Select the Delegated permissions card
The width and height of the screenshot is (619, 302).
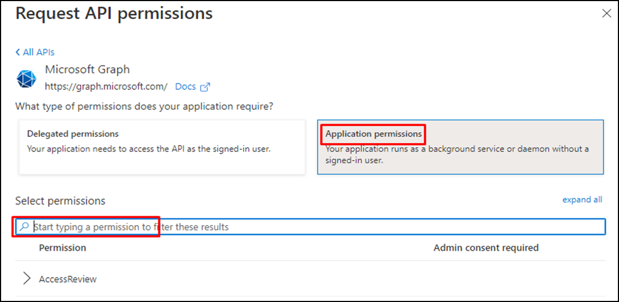coord(162,147)
